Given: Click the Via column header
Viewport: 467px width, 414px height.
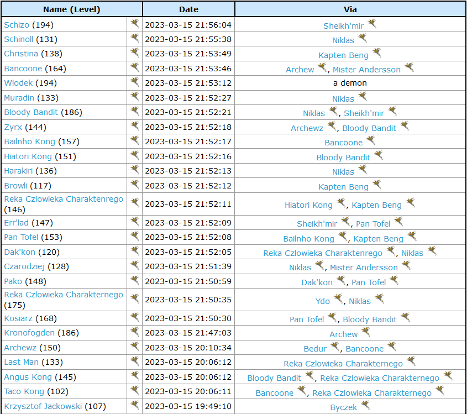Looking at the screenshot, I should [x=350, y=9].
